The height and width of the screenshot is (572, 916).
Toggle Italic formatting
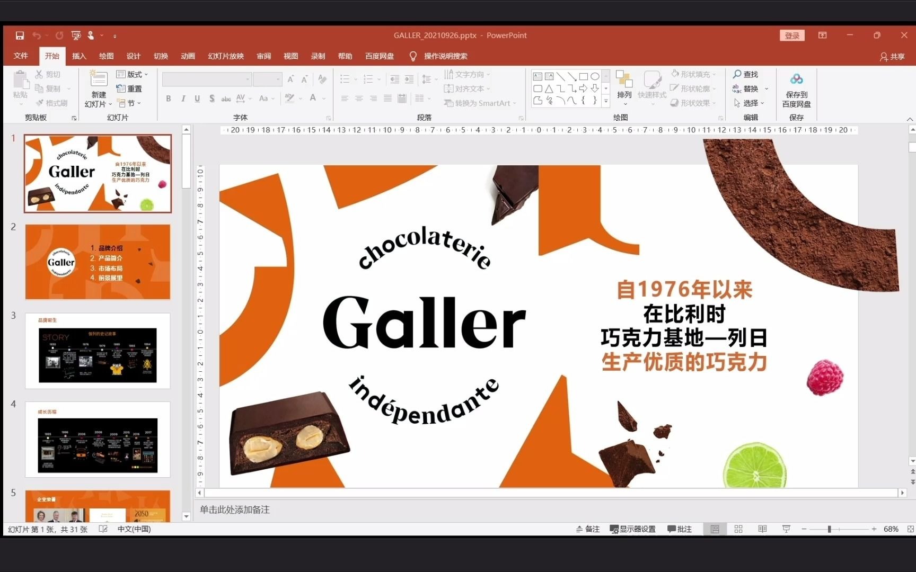(183, 99)
